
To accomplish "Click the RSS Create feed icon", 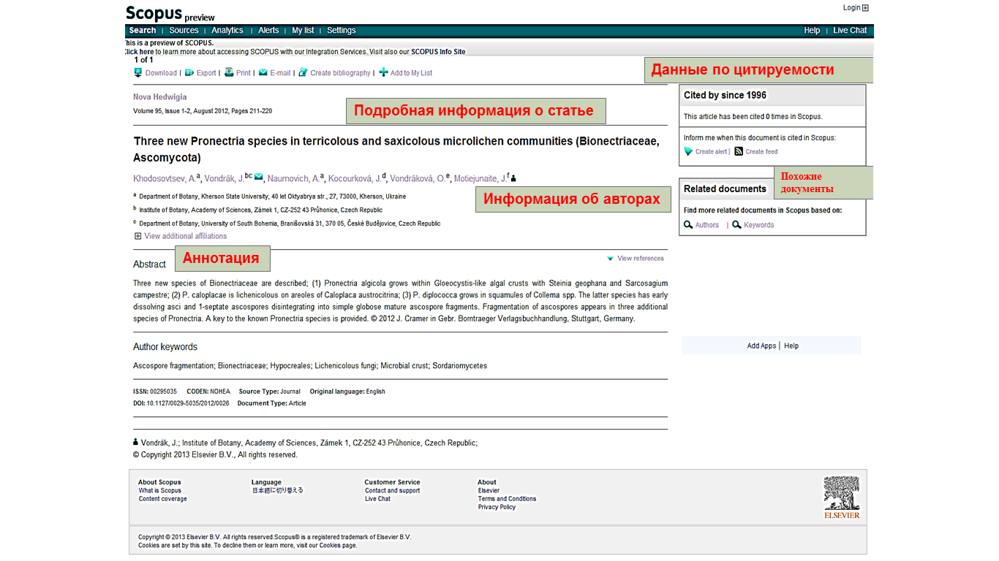I will (x=739, y=152).
